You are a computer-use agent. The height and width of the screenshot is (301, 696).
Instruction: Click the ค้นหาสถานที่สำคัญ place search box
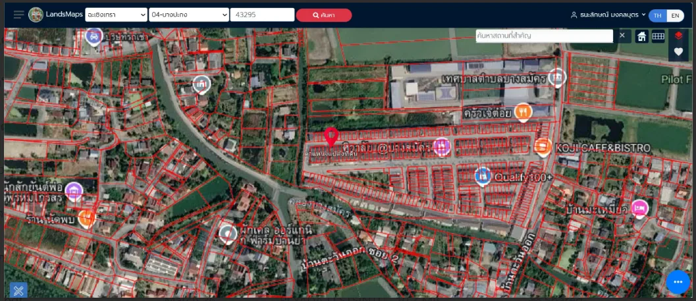coord(544,36)
